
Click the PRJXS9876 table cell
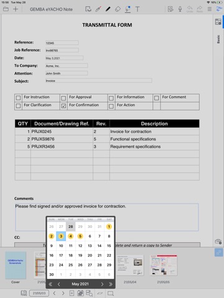tap(62, 139)
